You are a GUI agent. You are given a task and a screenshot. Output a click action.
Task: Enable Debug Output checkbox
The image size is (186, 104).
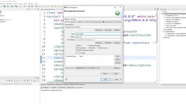[x=76, y=48]
